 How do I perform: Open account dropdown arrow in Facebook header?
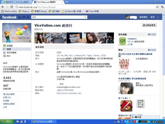(158, 17)
